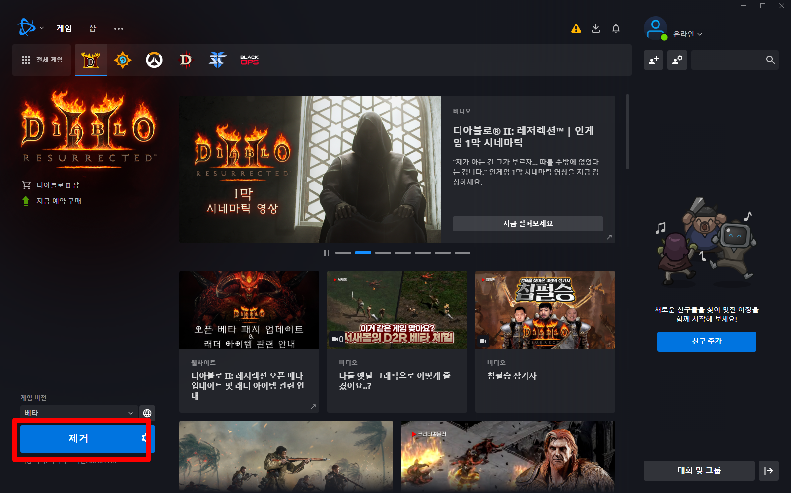Viewport: 791px width, 493px height.
Task: Open the soldiers with rifles banner
Action: pos(286,456)
